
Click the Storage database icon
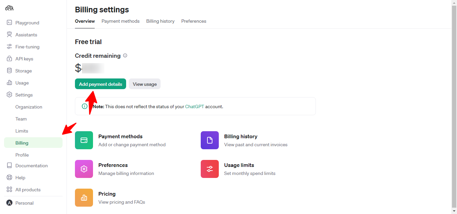tap(9, 71)
